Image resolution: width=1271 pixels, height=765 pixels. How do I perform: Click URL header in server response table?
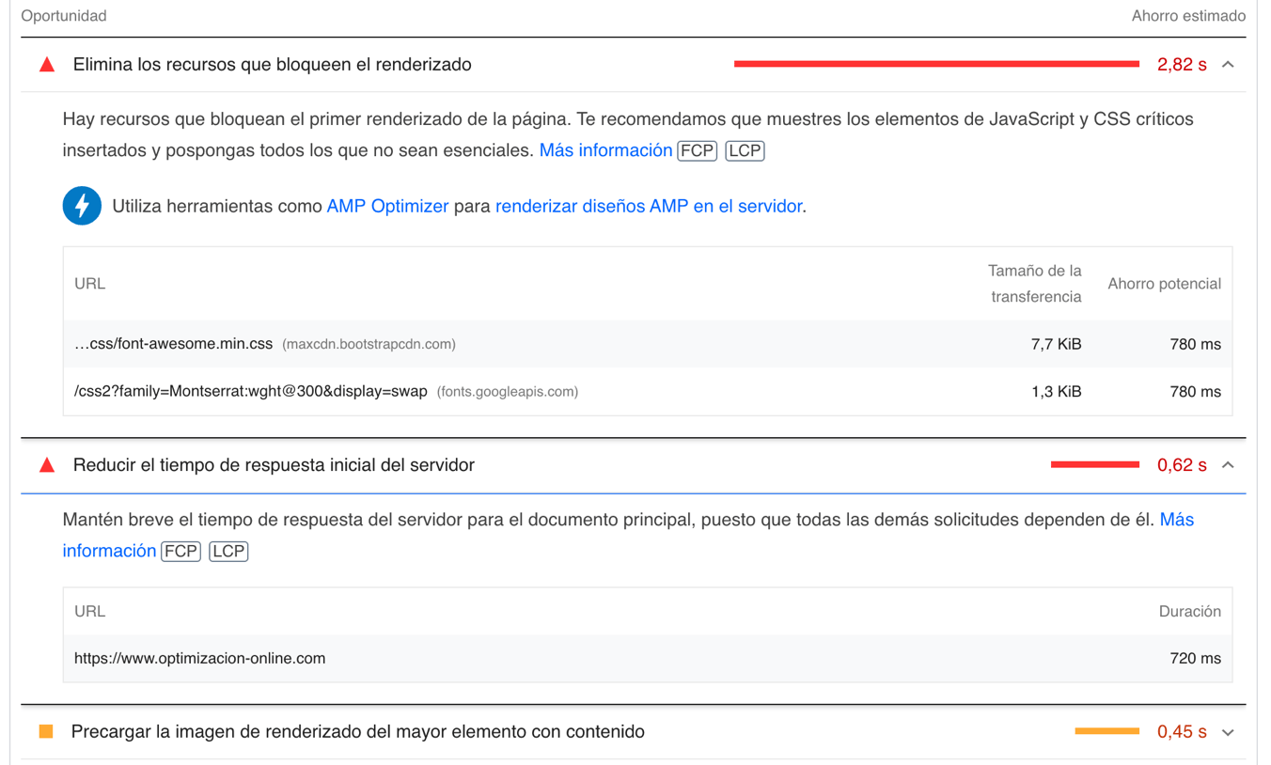coord(90,611)
